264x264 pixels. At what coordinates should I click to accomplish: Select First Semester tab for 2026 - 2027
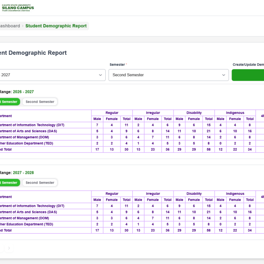10,102
